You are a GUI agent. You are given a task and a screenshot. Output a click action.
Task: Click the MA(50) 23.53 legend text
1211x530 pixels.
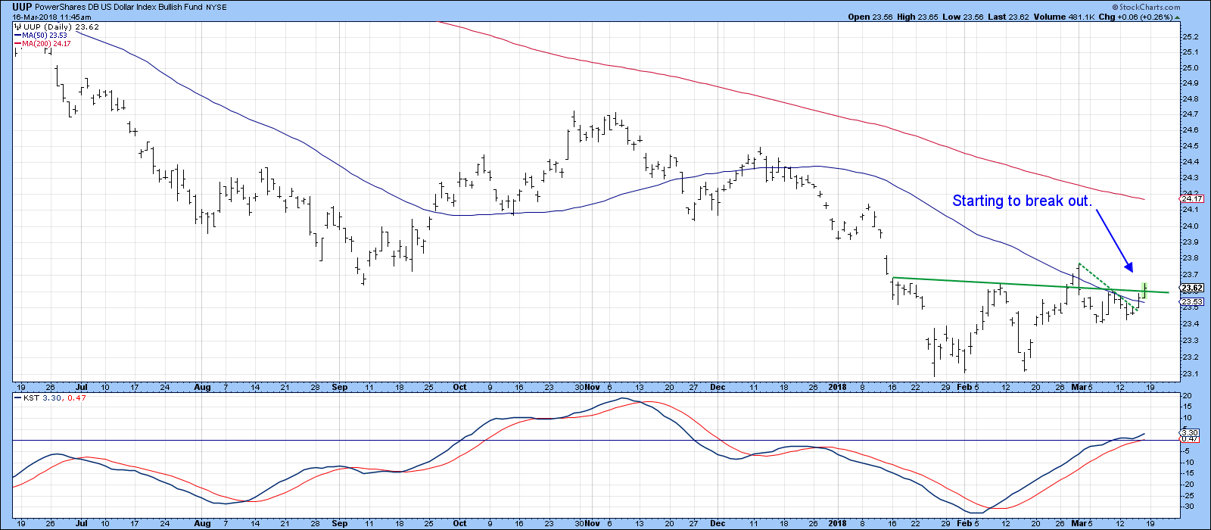(x=46, y=35)
